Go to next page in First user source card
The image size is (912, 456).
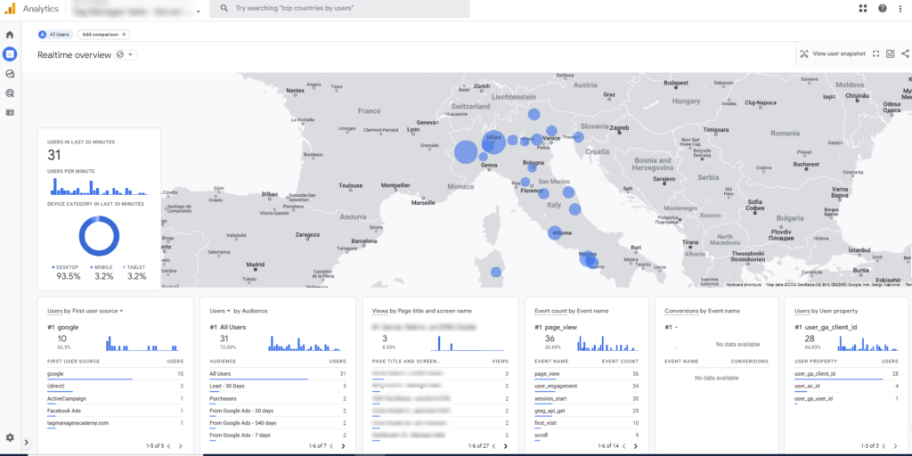click(x=180, y=446)
